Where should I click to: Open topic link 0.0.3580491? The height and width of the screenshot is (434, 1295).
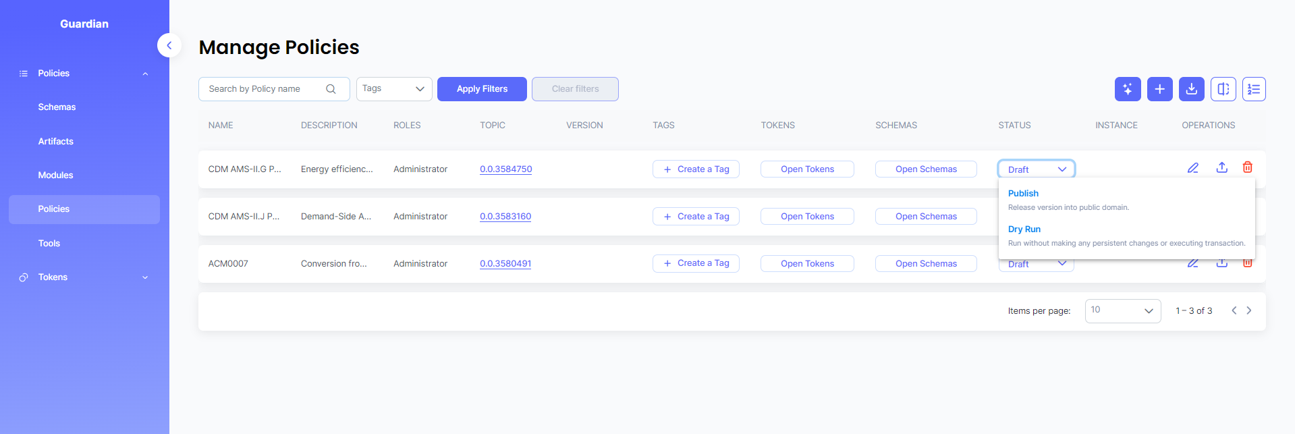pos(505,264)
